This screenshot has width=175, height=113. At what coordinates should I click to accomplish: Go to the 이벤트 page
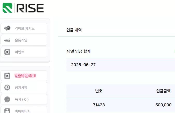click(x=24, y=52)
